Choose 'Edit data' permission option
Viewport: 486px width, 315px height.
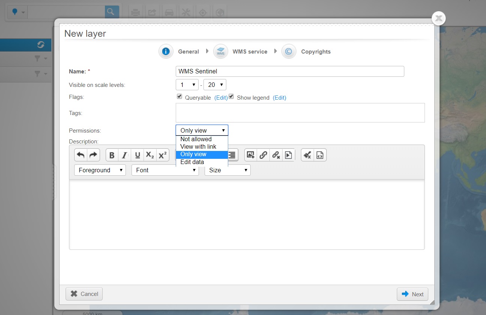tap(202, 162)
